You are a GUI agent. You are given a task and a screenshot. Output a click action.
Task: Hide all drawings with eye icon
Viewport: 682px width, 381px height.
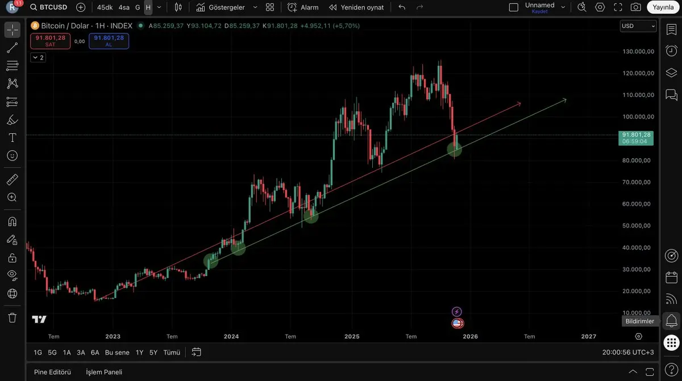click(12, 276)
